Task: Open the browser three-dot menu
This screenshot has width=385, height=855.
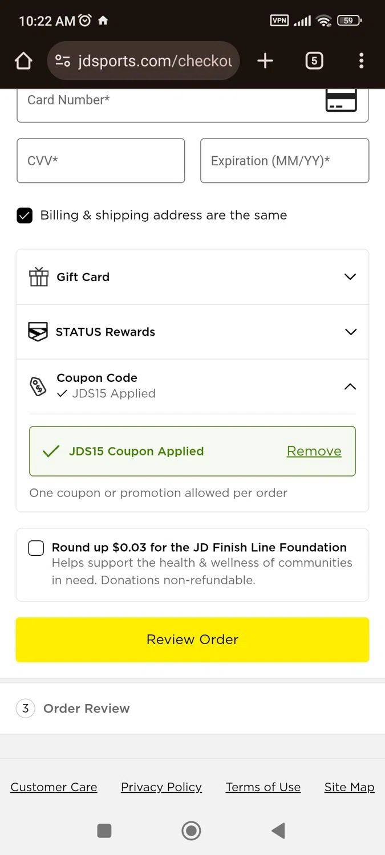Action: [361, 61]
